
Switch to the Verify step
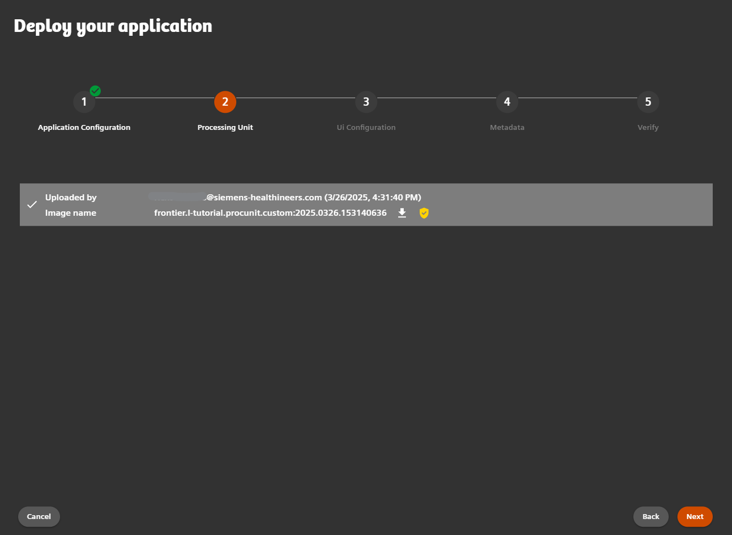[648, 127]
